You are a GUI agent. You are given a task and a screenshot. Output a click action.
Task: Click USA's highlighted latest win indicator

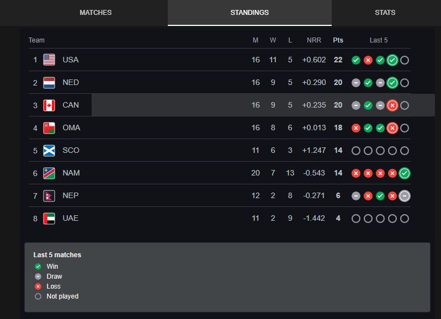[x=392, y=60]
